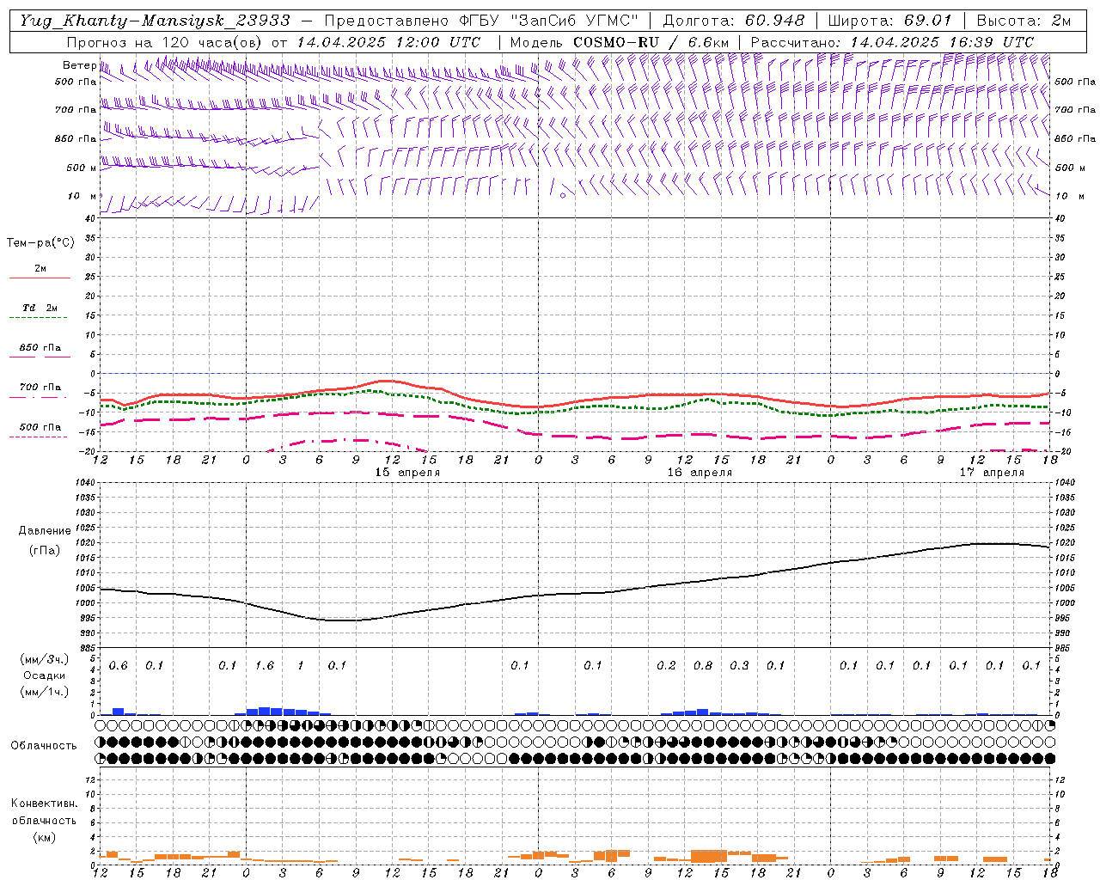Click the station title Yug_Khanty-Mansiysk_23933

click(x=155, y=21)
